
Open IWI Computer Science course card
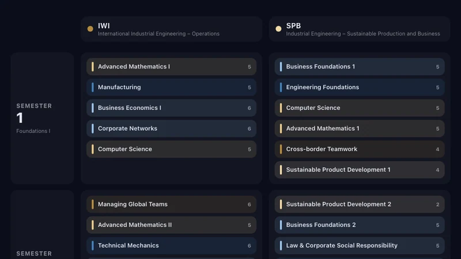coord(171,149)
